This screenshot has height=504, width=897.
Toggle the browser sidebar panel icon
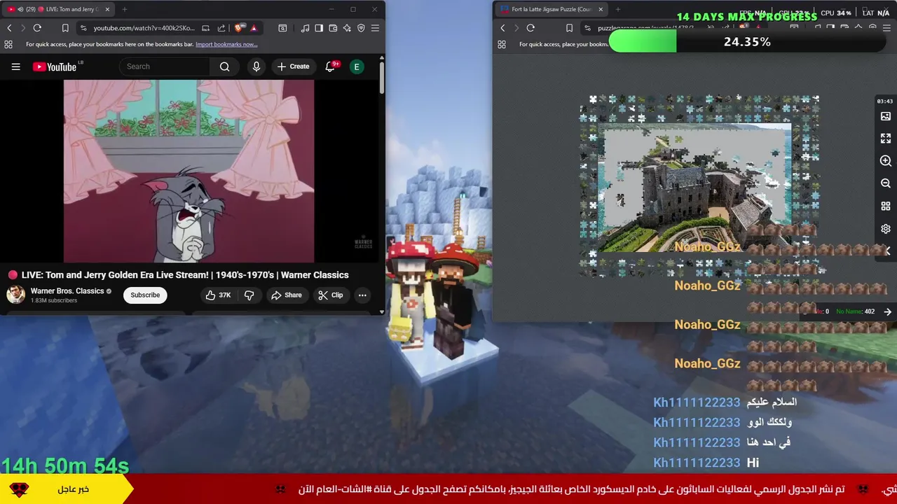(x=319, y=28)
